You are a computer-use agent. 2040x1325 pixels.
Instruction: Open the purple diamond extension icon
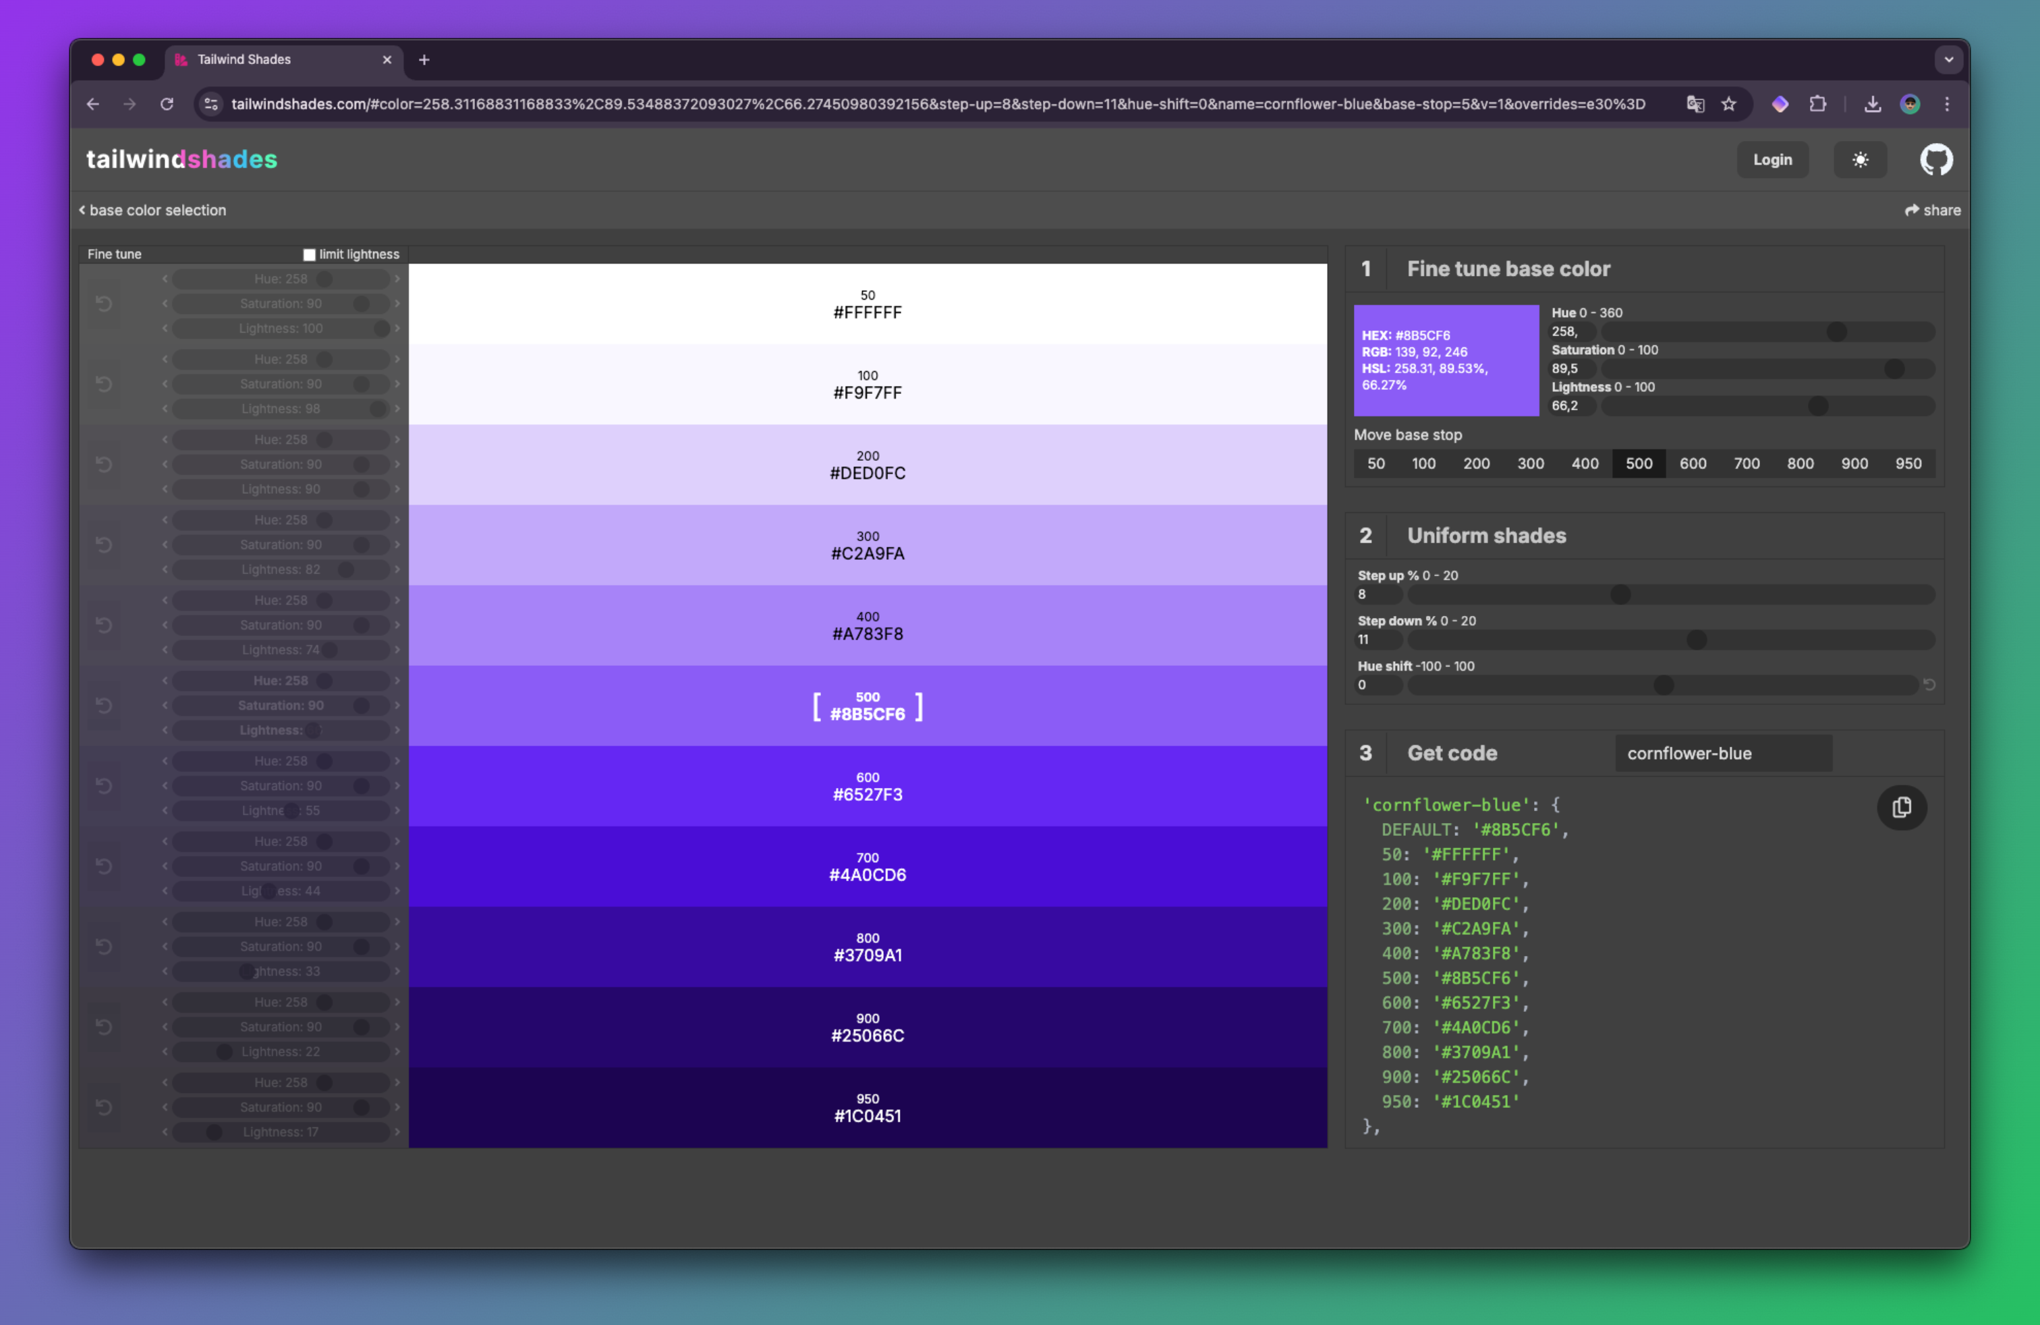pos(1780,104)
